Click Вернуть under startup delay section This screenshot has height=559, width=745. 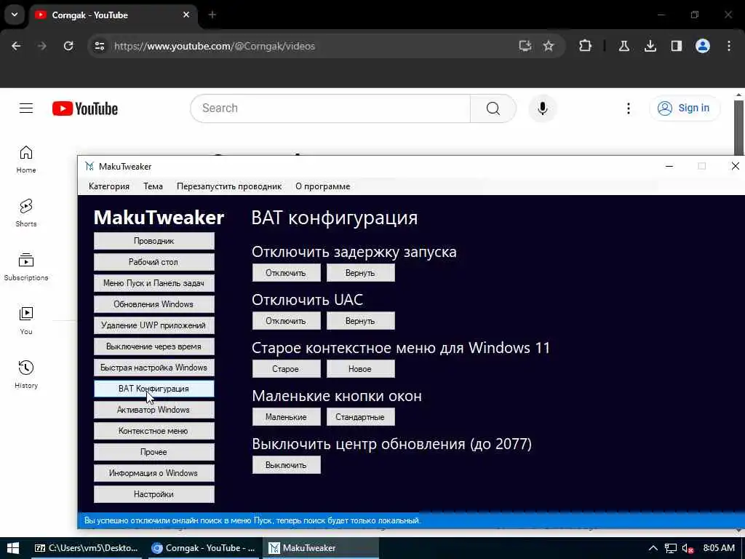[x=361, y=273]
